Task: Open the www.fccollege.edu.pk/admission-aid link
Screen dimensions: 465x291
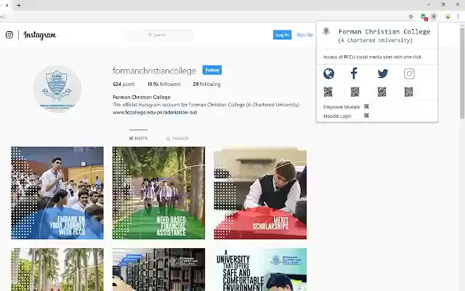Action: [x=155, y=112]
